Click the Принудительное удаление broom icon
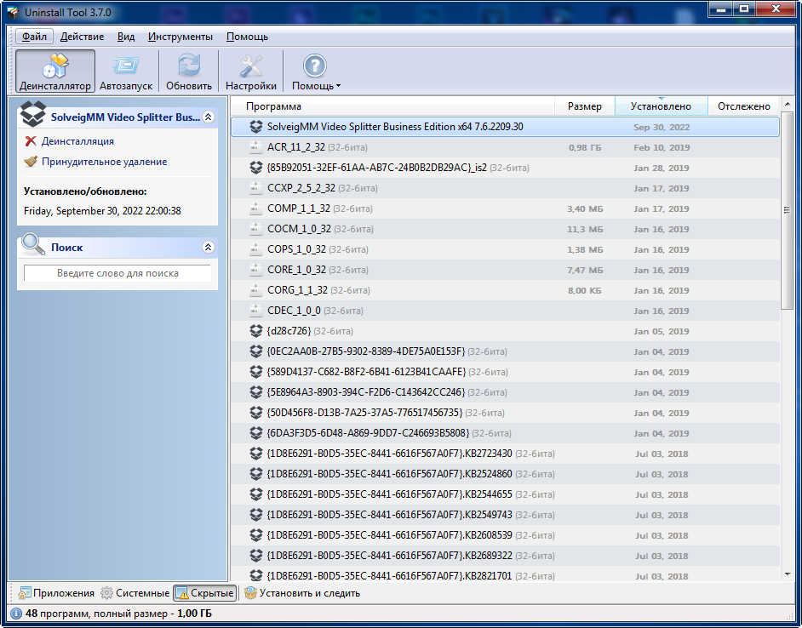802x628 pixels. (32, 162)
